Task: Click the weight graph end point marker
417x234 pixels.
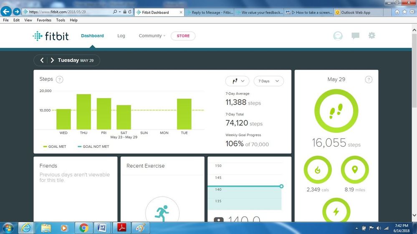Action: (281, 186)
